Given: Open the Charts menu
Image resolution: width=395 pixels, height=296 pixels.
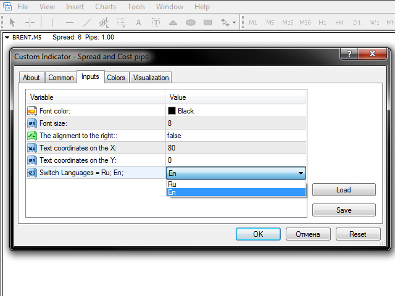Looking at the screenshot, I should [x=106, y=7].
